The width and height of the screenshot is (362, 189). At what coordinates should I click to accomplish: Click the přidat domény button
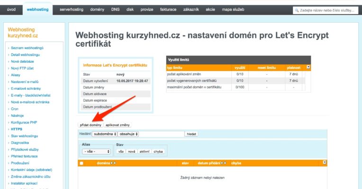[x=90, y=125]
